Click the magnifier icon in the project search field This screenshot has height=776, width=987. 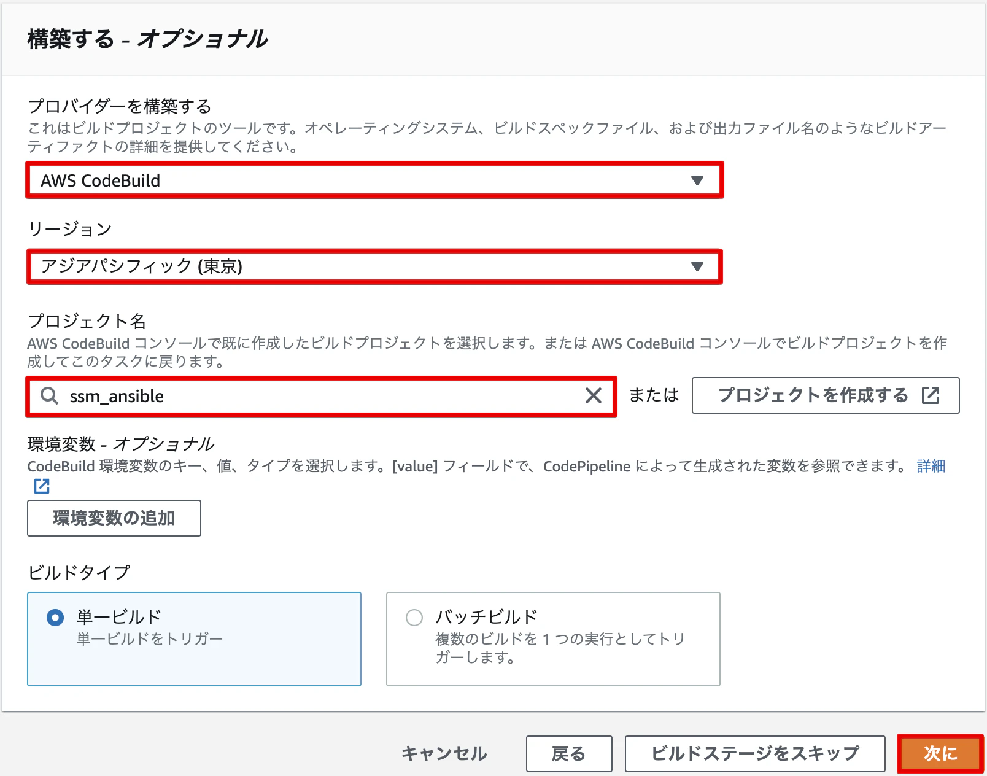coord(49,396)
